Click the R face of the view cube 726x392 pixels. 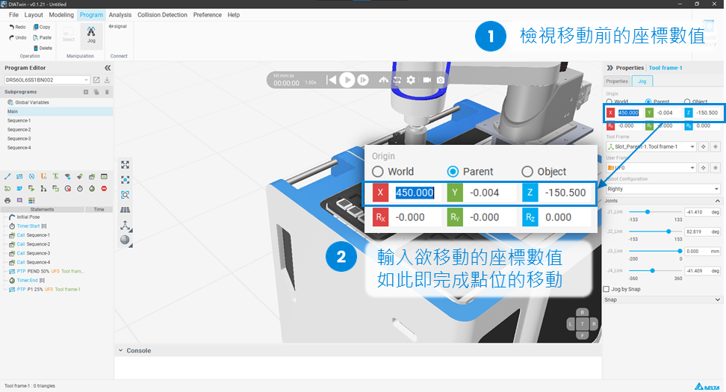tap(594, 324)
